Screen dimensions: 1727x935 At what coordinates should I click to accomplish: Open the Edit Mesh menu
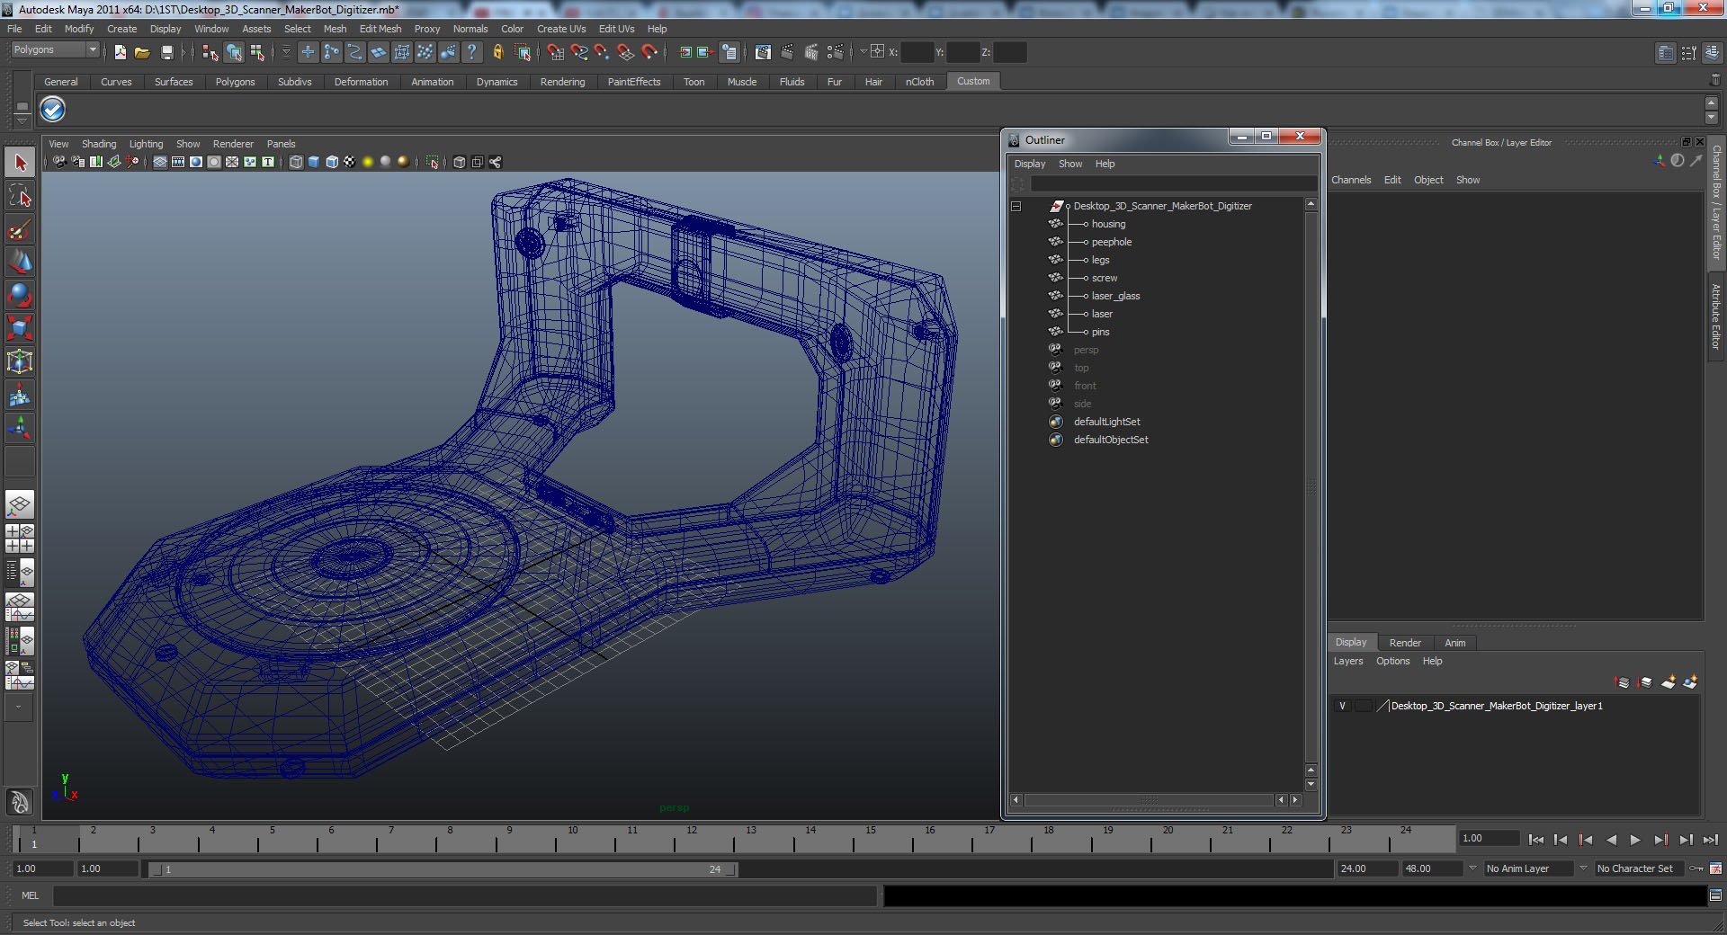pos(380,29)
